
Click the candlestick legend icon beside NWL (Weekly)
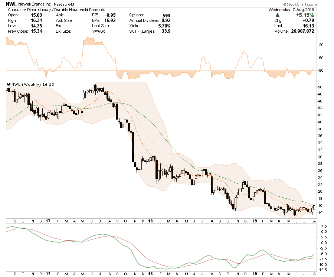pyautogui.click(x=9, y=84)
